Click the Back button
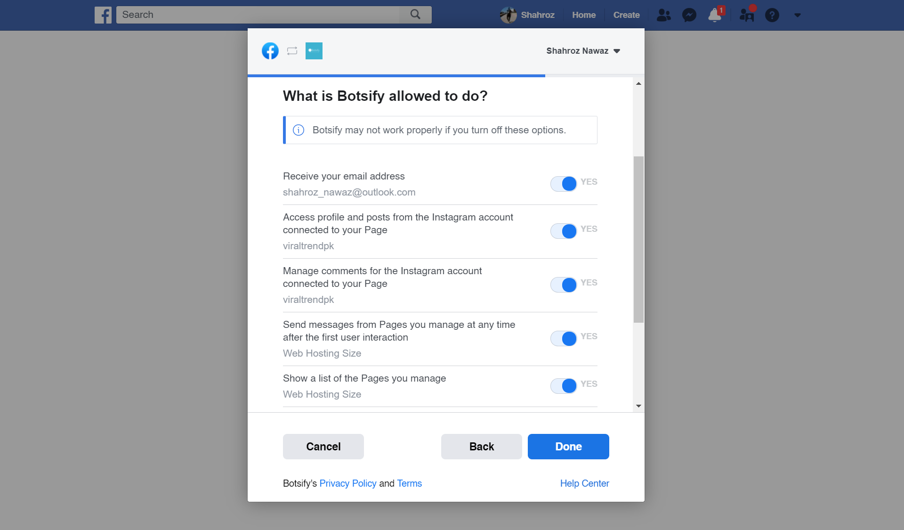904x530 pixels. 482,447
